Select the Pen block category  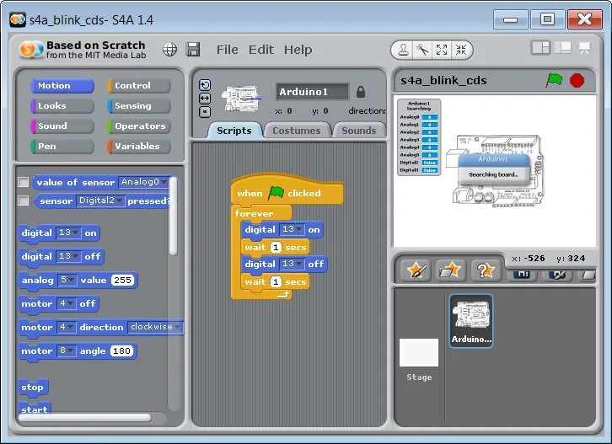pos(62,147)
